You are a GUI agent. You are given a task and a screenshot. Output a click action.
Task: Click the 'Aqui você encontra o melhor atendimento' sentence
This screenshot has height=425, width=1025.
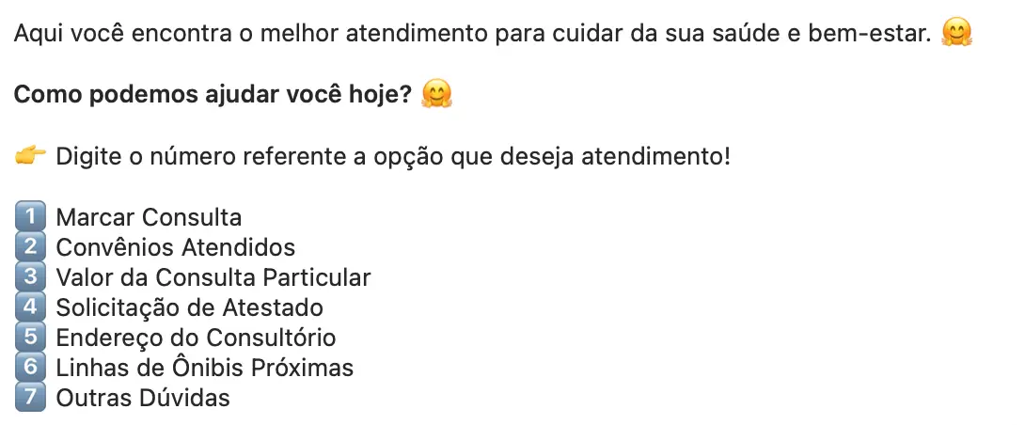pyautogui.click(x=473, y=33)
